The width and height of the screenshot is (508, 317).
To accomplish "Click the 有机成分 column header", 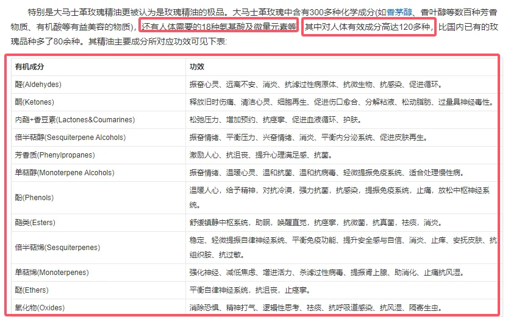I will tap(29, 67).
